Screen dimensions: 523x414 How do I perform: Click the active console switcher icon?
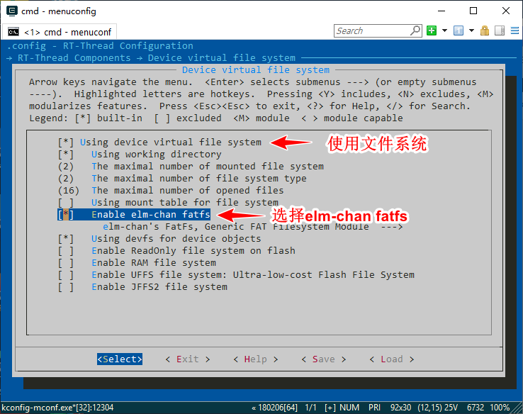tap(459, 30)
